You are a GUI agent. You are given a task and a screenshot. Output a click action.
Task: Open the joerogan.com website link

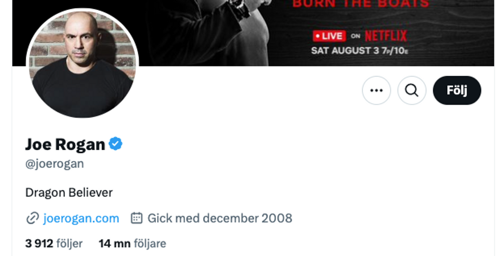[81, 218]
